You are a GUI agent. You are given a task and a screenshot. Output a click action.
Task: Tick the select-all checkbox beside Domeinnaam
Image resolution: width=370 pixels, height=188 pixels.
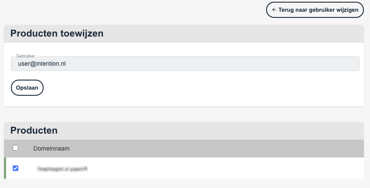coord(15,148)
